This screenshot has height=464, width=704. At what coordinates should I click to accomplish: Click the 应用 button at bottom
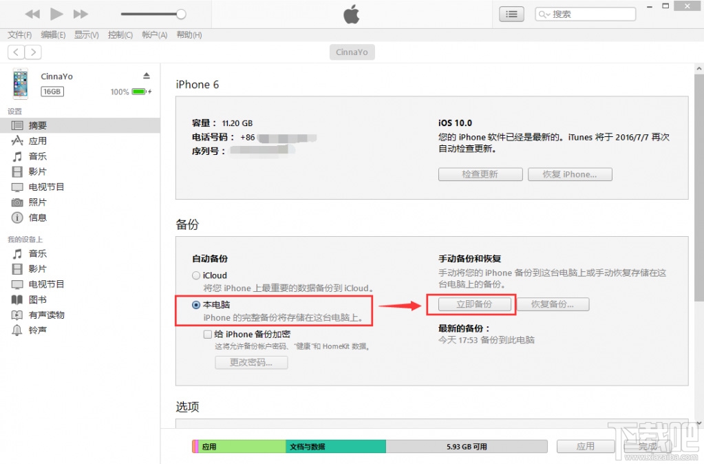(x=586, y=446)
